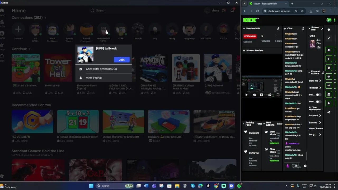This screenshot has width=338, height=190.
Task: Click the STREAMING status badge
Action: point(250,36)
